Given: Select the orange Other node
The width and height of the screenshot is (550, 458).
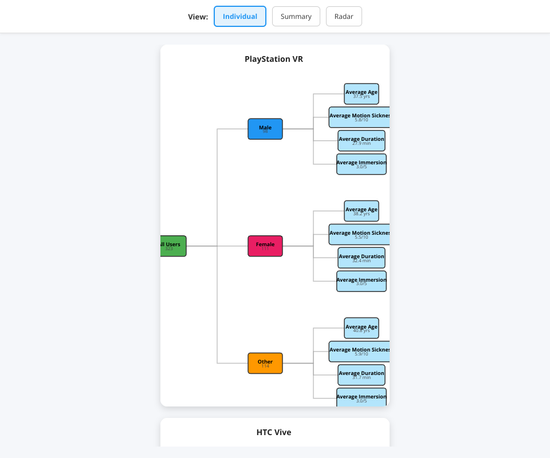Looking at the screenshot, I should (265, 364).
